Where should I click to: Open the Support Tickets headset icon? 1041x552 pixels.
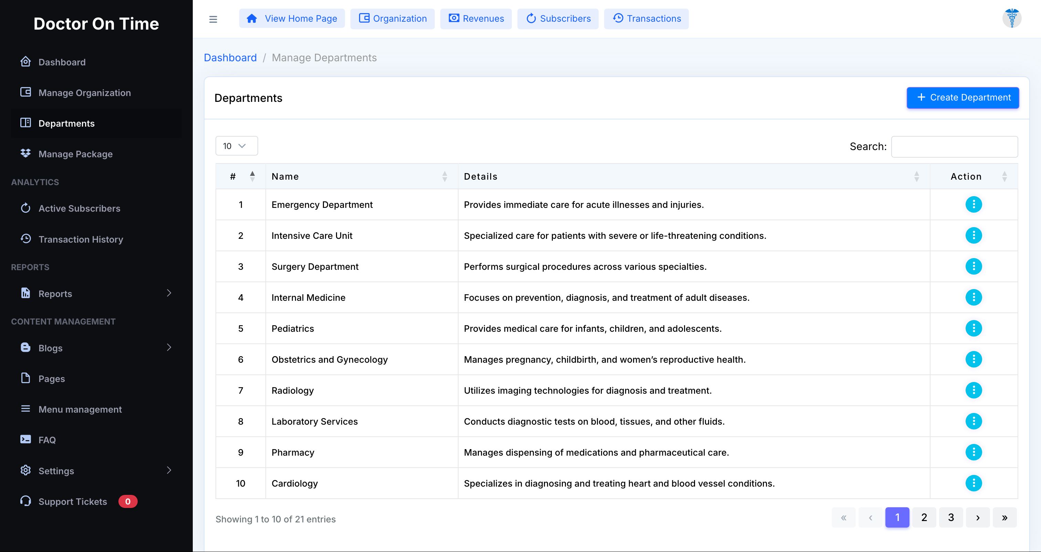[x=25, y=501]
